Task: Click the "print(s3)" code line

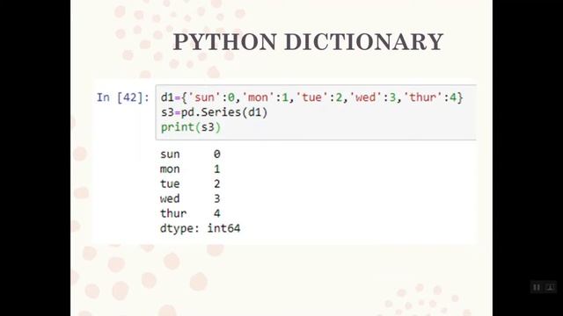Action: (191, 127)
